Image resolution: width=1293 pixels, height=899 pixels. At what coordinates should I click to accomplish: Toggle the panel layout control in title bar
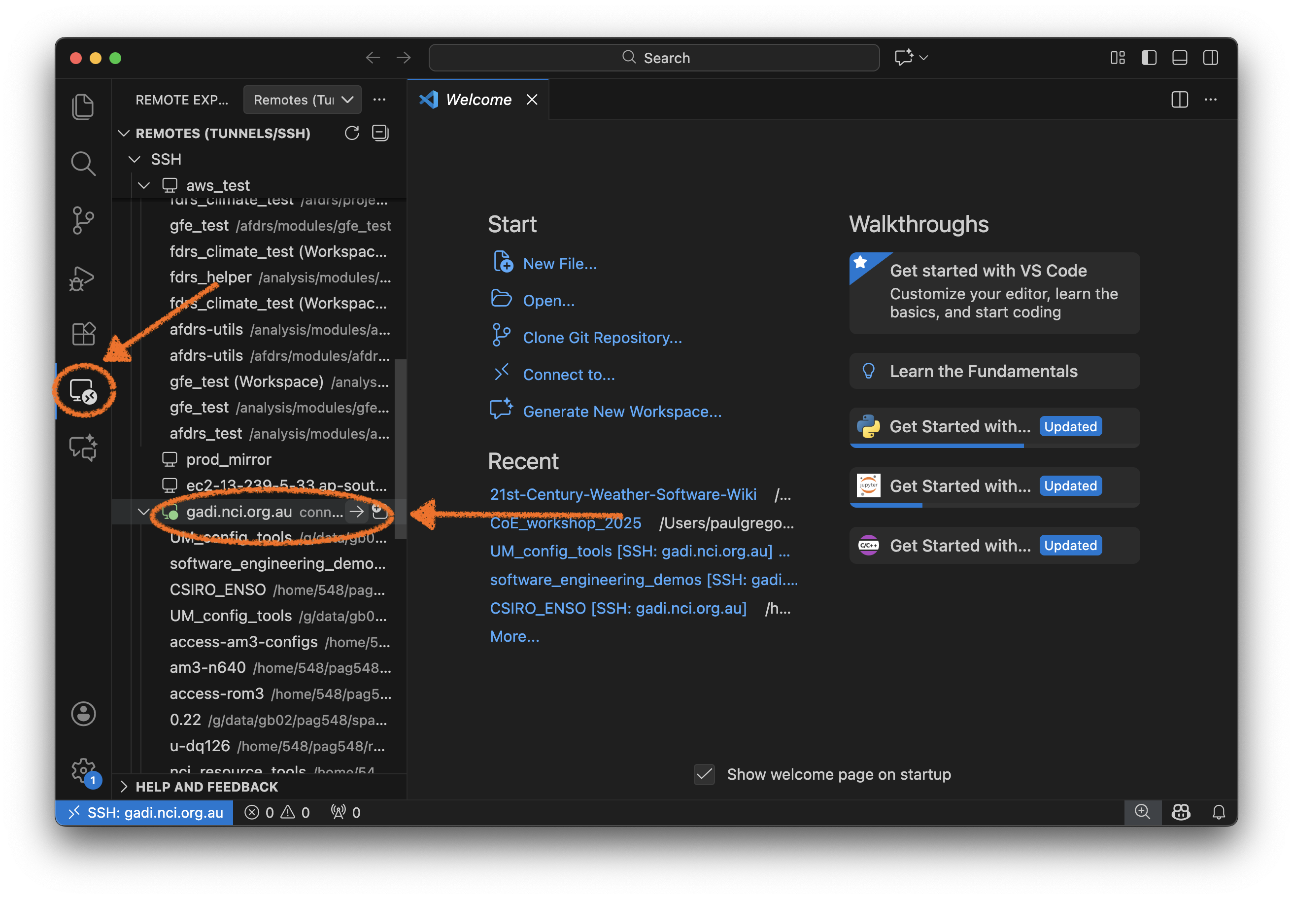(x=1180, y=58)
